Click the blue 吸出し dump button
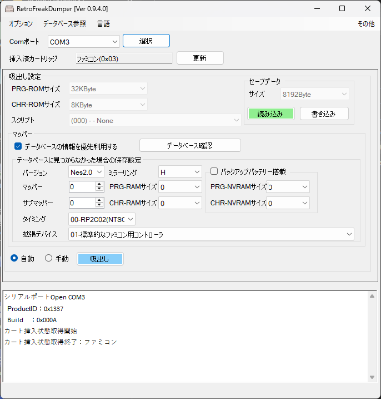 click(x=100, y=259)
